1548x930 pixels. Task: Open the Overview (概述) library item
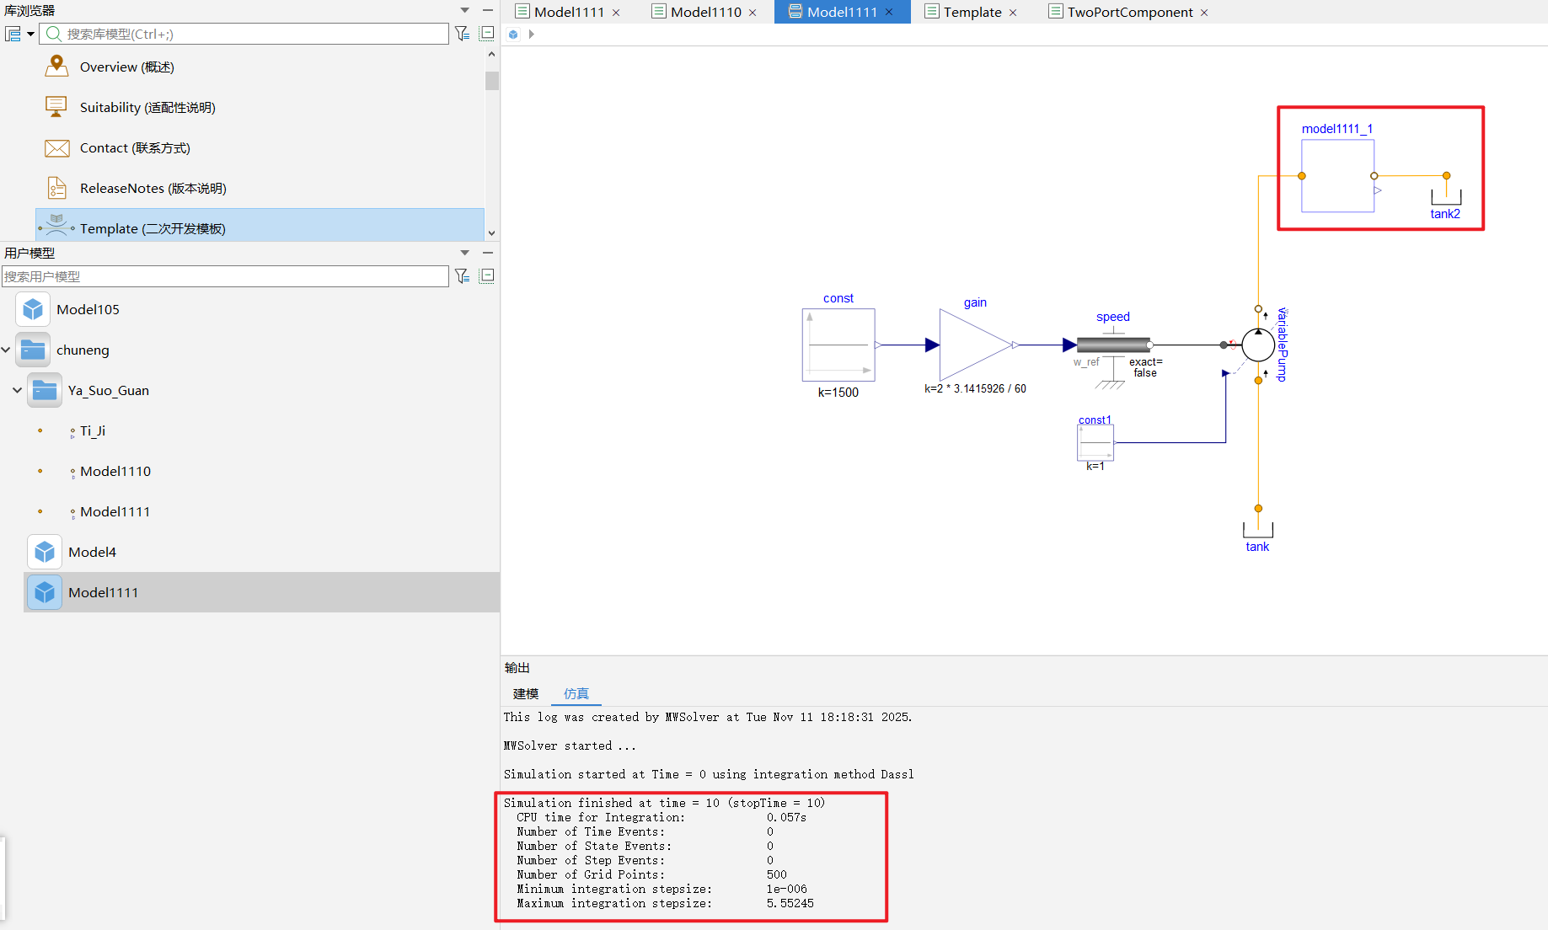[126, 67]
